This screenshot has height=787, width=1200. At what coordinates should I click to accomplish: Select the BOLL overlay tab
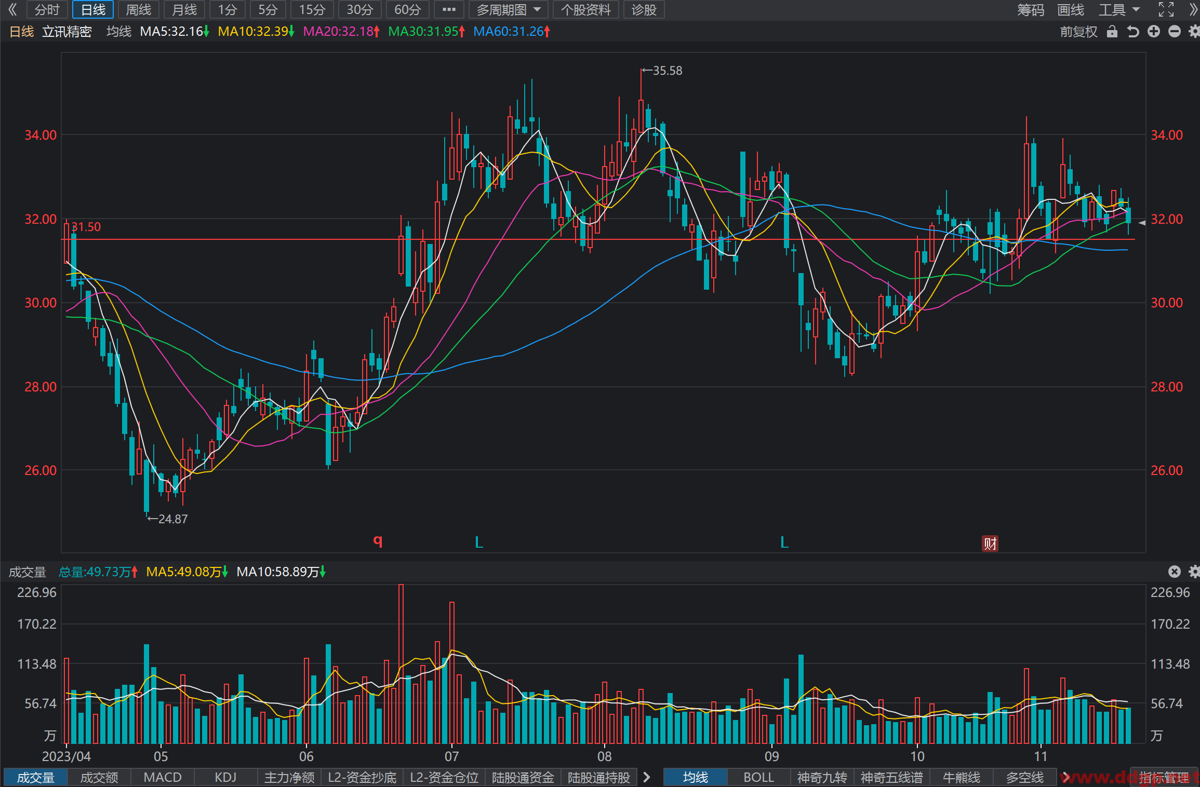(x=758, y=777)
